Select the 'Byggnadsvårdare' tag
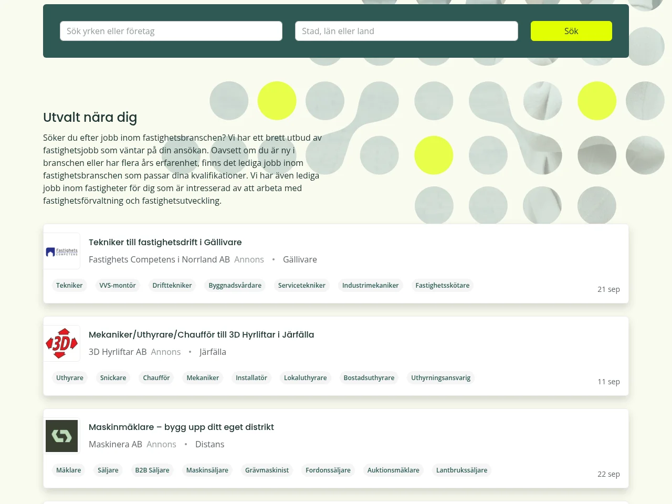Image resolution: width=672 pixels, height=504 pixels. click(x=235, y=286)
